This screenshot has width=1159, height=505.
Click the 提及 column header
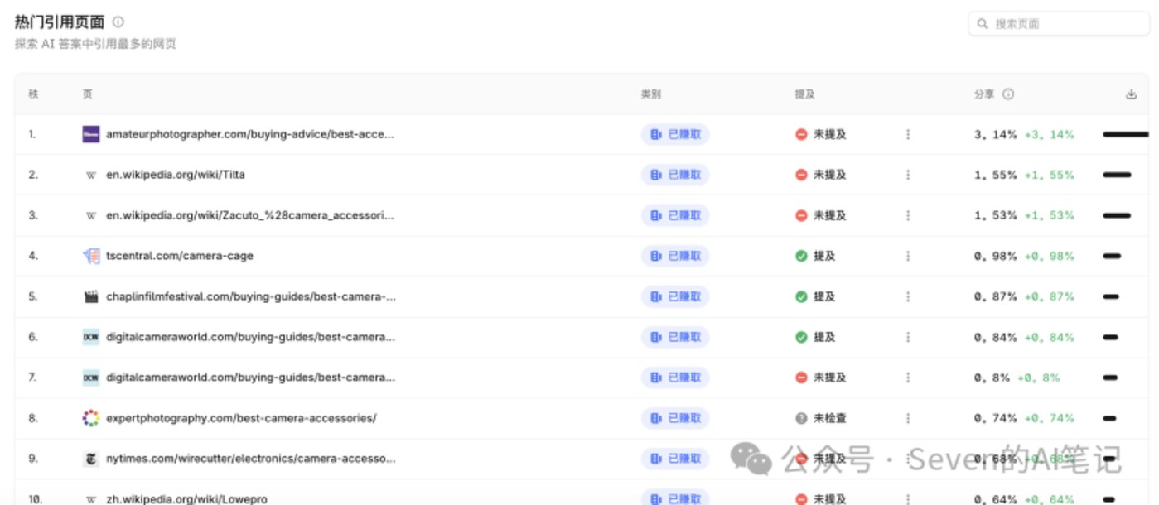804,94
